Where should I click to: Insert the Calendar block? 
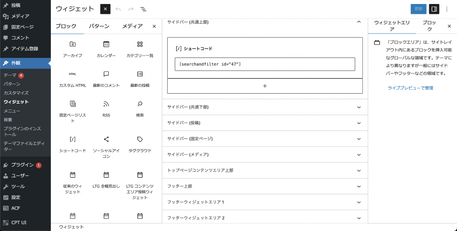point(106,49)
